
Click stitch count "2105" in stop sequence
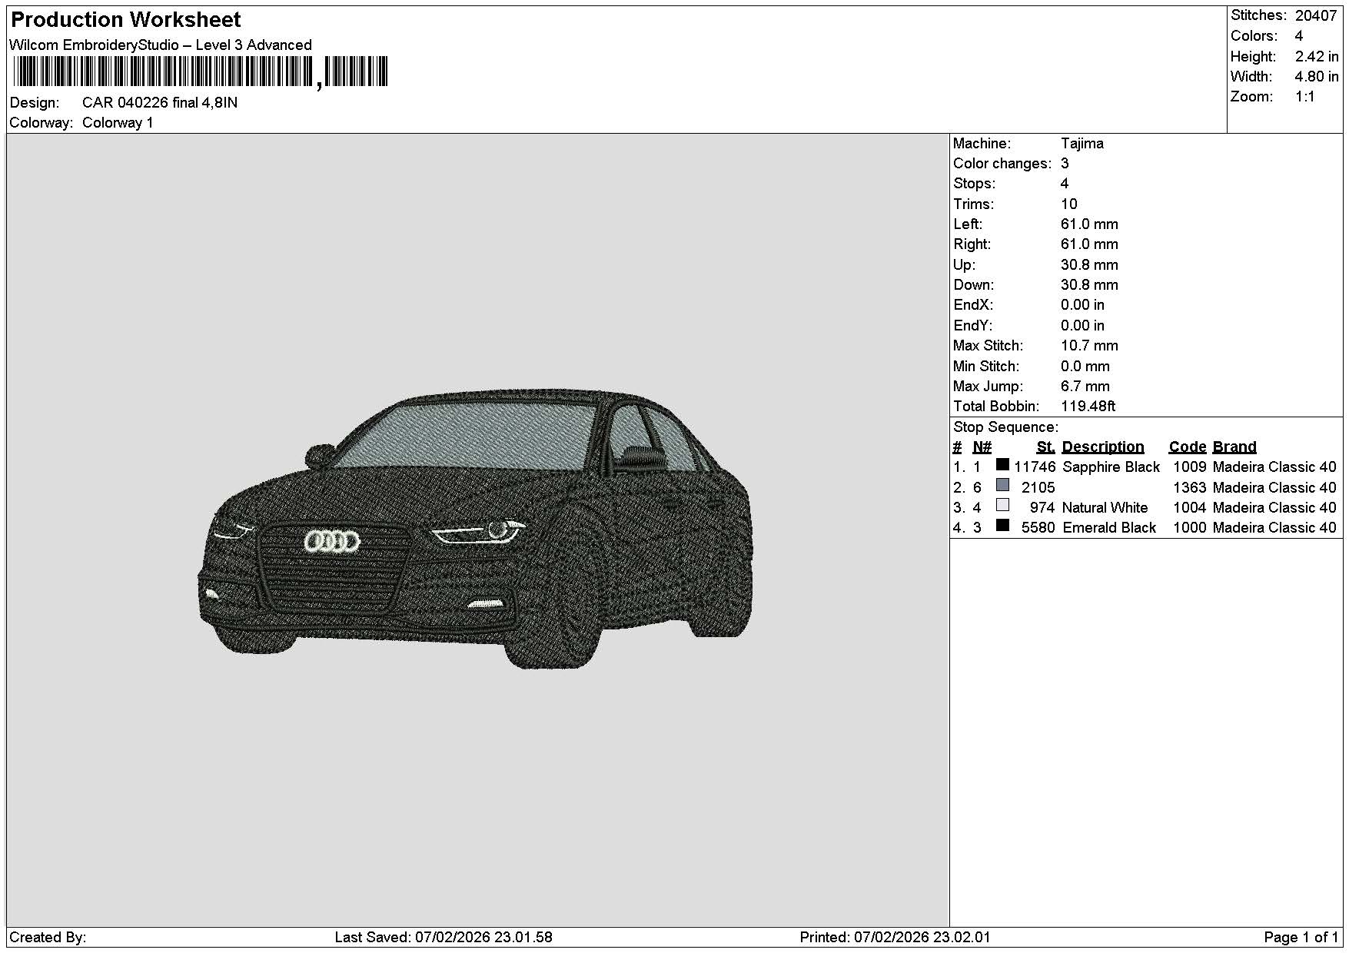tap(1038, 487)
